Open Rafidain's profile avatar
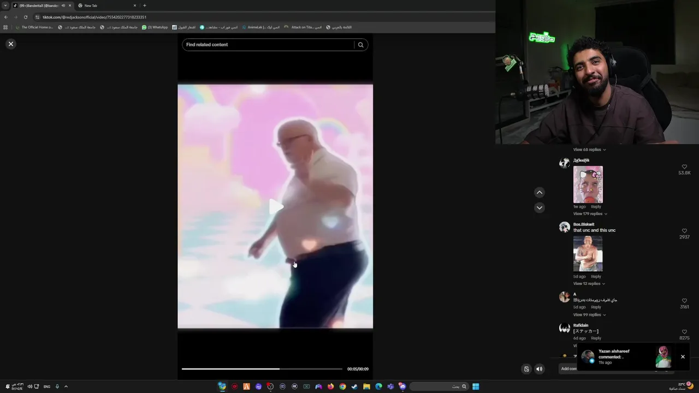The width and height of the screenshot is (699, 393). [565, 328]
